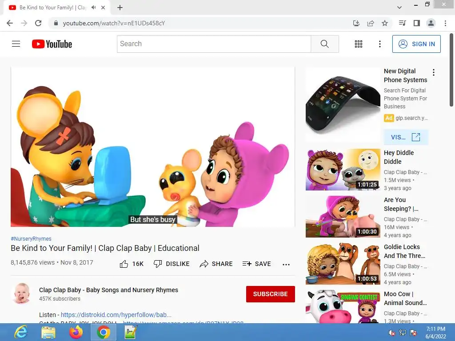Open the YouTube hamburger guide menu

click(x=16, y=44)
